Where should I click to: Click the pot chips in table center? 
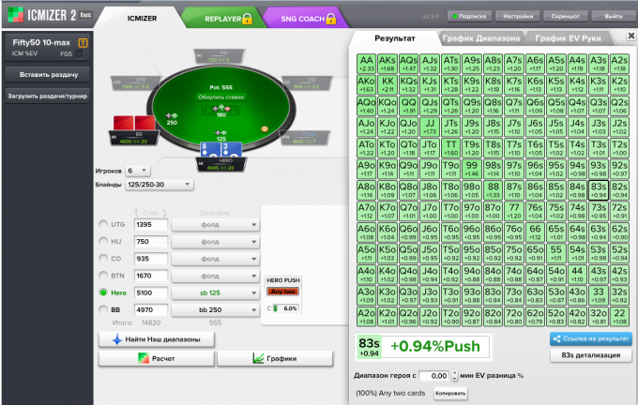click(x=221, y=109)
